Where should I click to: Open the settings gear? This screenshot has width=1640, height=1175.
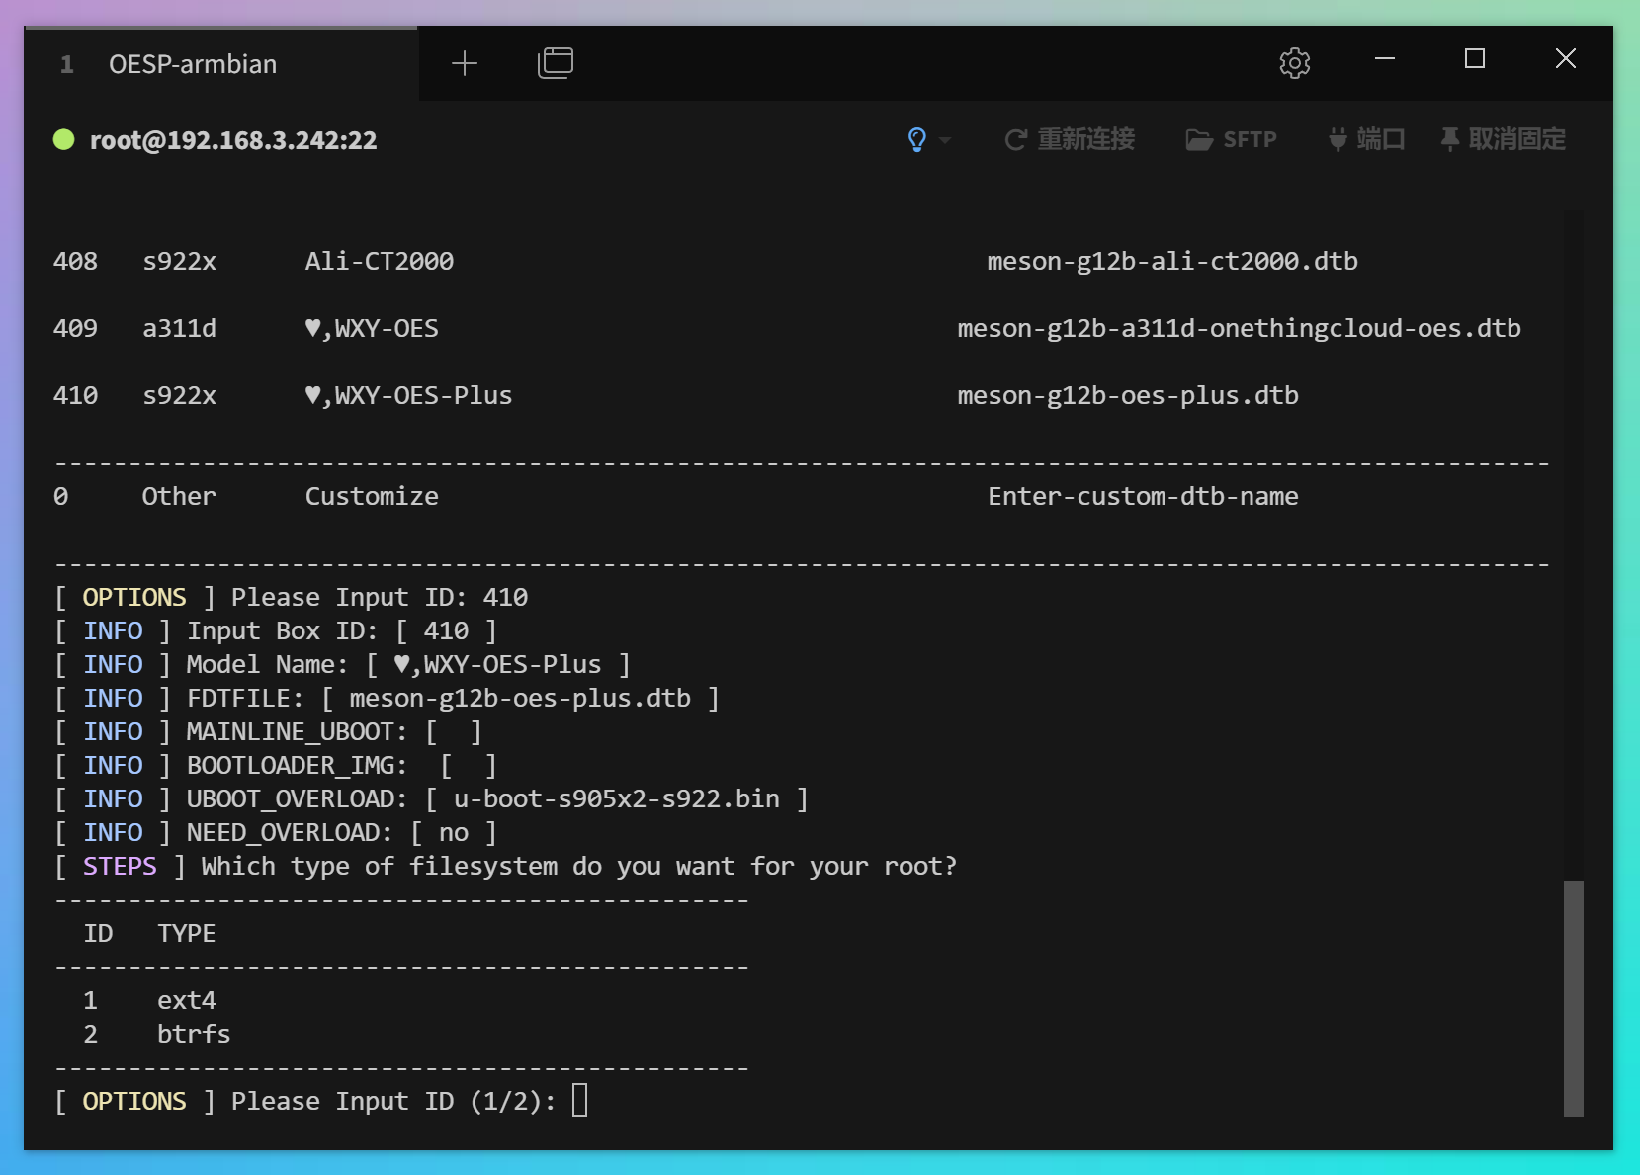coord(1294,63)
